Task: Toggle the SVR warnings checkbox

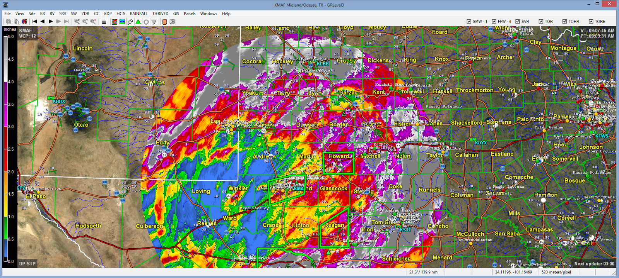Action: point(518,22)
